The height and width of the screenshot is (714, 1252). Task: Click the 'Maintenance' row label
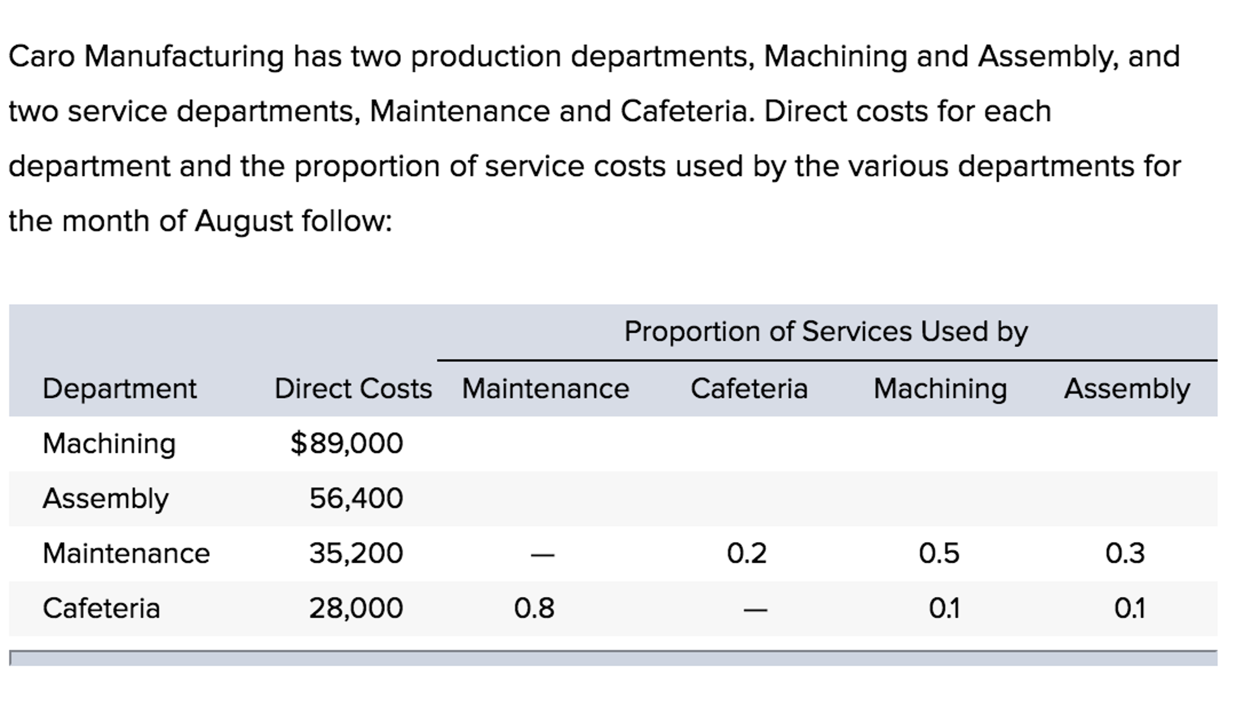tap(126, 554)
